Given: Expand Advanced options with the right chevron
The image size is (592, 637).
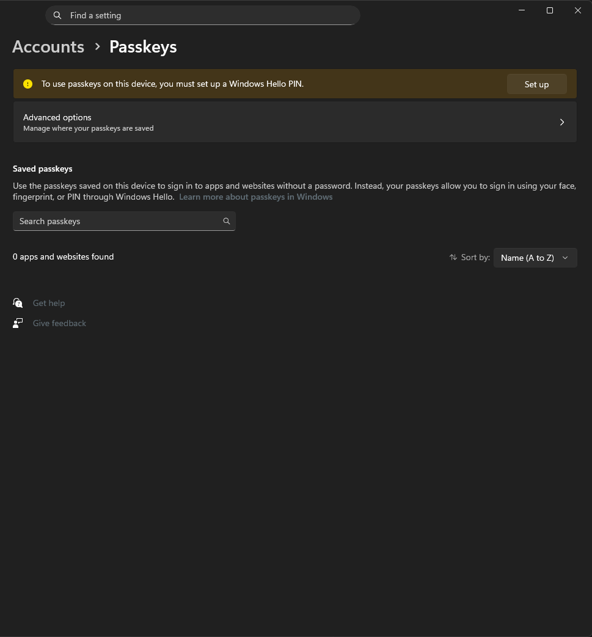Looking at the screenshot, I should pos(562,122).
